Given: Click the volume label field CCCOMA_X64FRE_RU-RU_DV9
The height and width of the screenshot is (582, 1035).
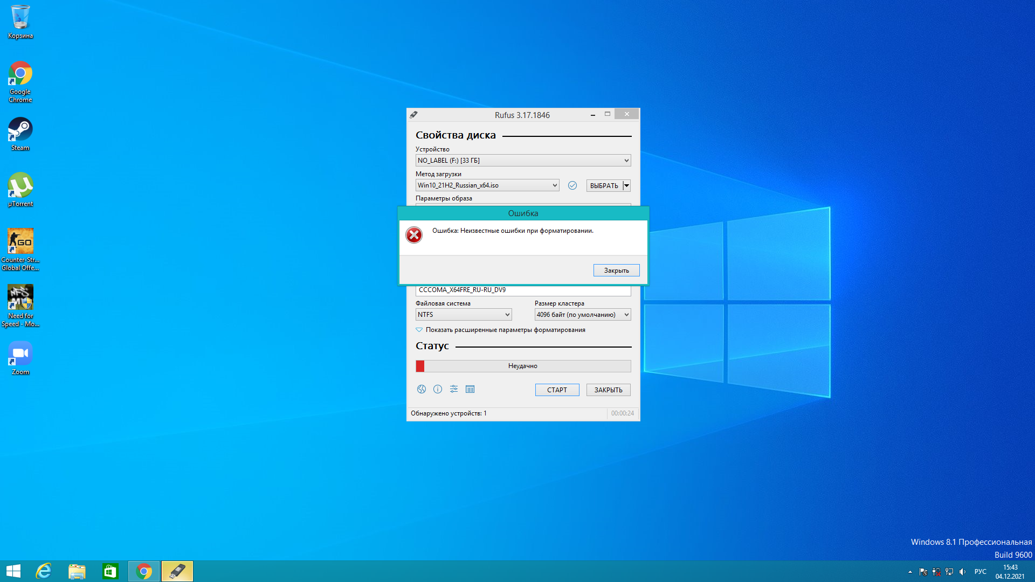Looking at the screenshot, I should (523, 290).
